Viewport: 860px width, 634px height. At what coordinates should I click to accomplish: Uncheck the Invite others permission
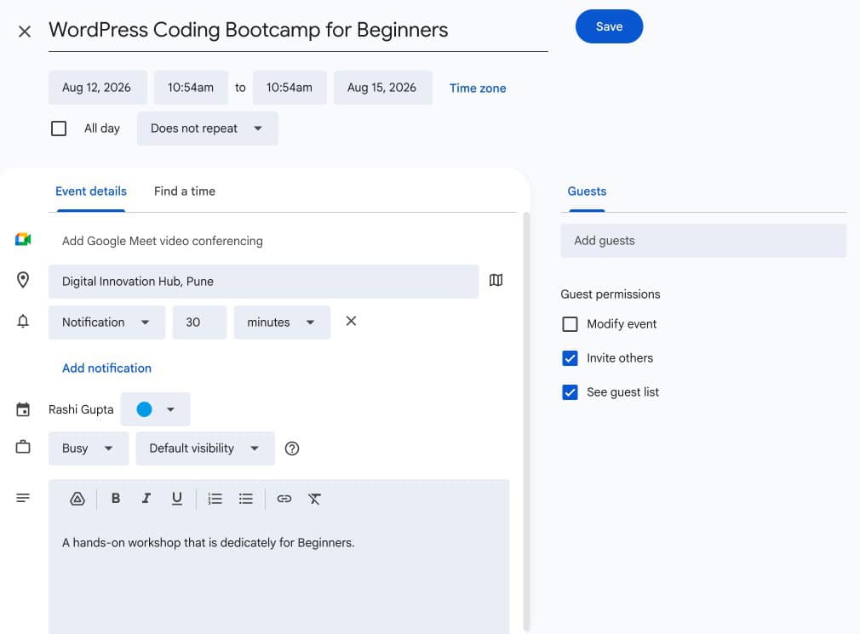coord(570,358)
